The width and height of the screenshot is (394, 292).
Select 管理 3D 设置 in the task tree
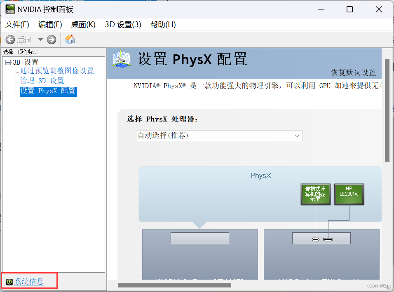[42, 81]
